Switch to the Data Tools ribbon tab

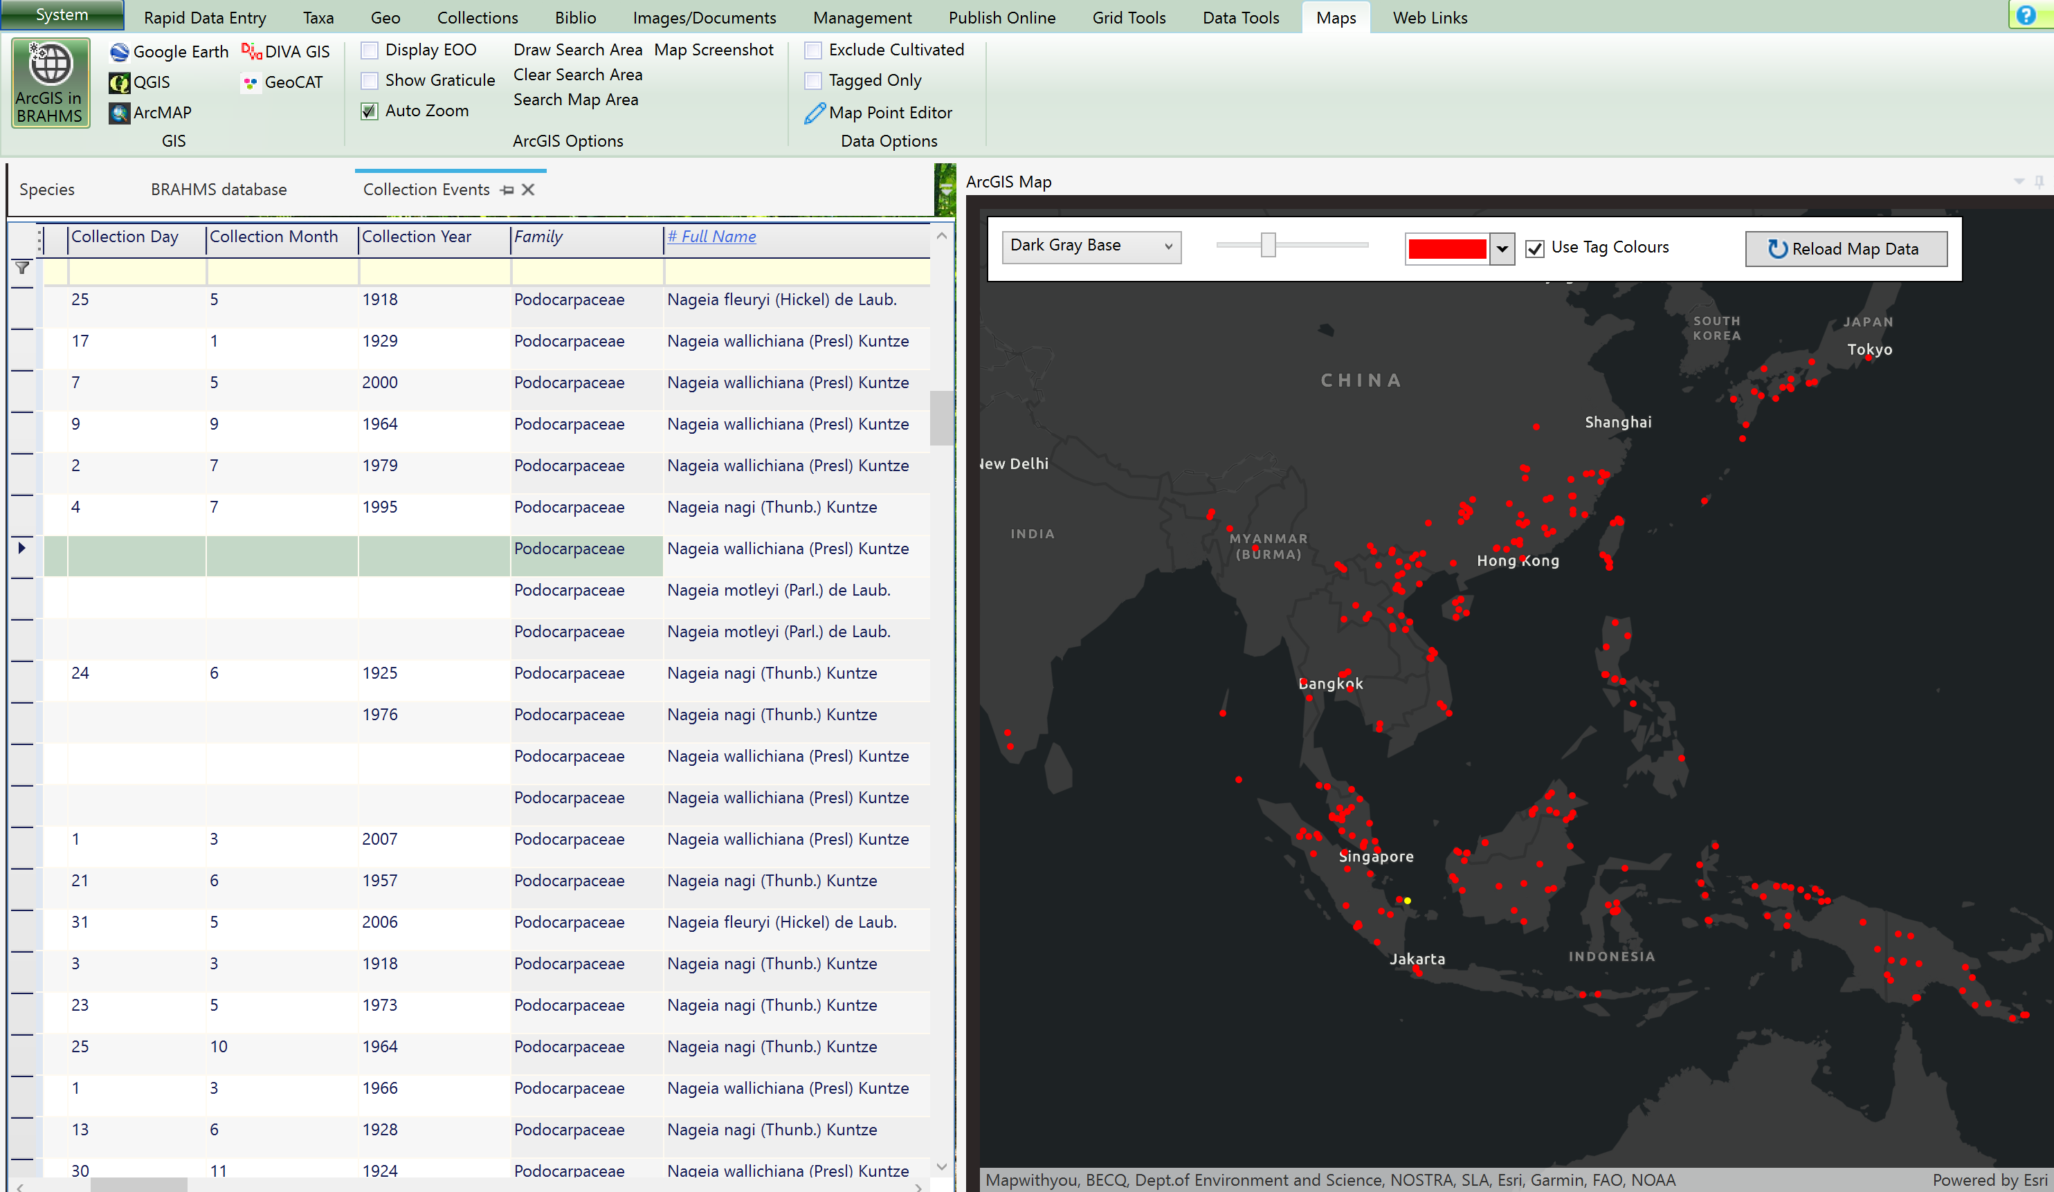coord(1241,18)
